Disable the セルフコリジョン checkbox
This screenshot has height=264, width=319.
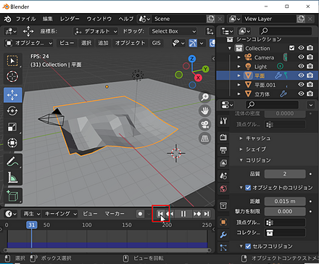coord(248,246)
